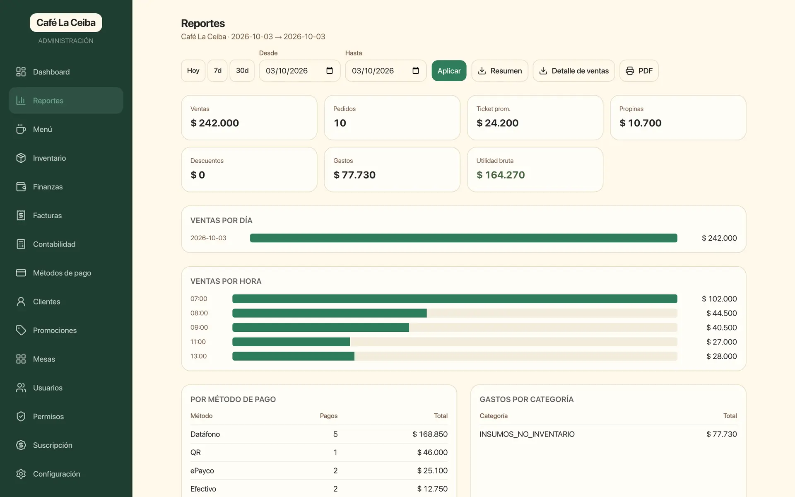Click the Facturas receipt icon
795x497 pixels.
pos(21,215)
